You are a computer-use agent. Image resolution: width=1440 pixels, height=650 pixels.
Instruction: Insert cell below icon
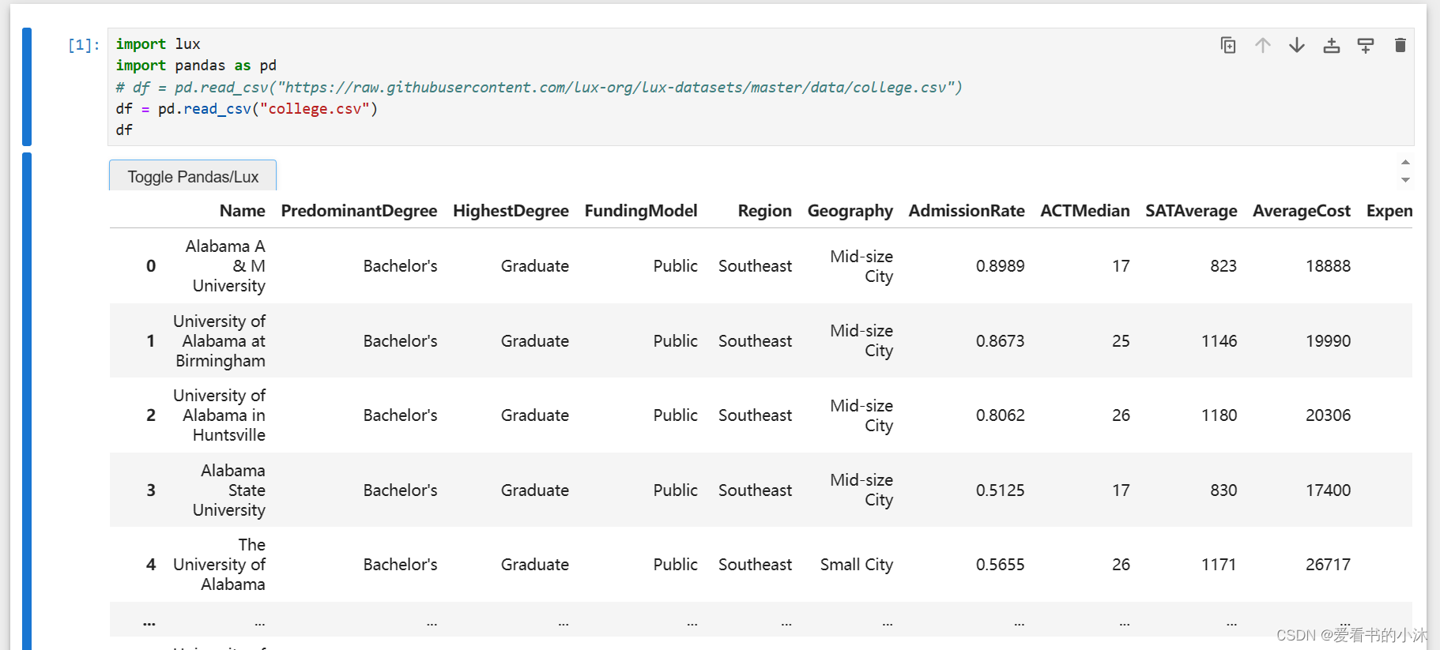tap(1366, 45)
